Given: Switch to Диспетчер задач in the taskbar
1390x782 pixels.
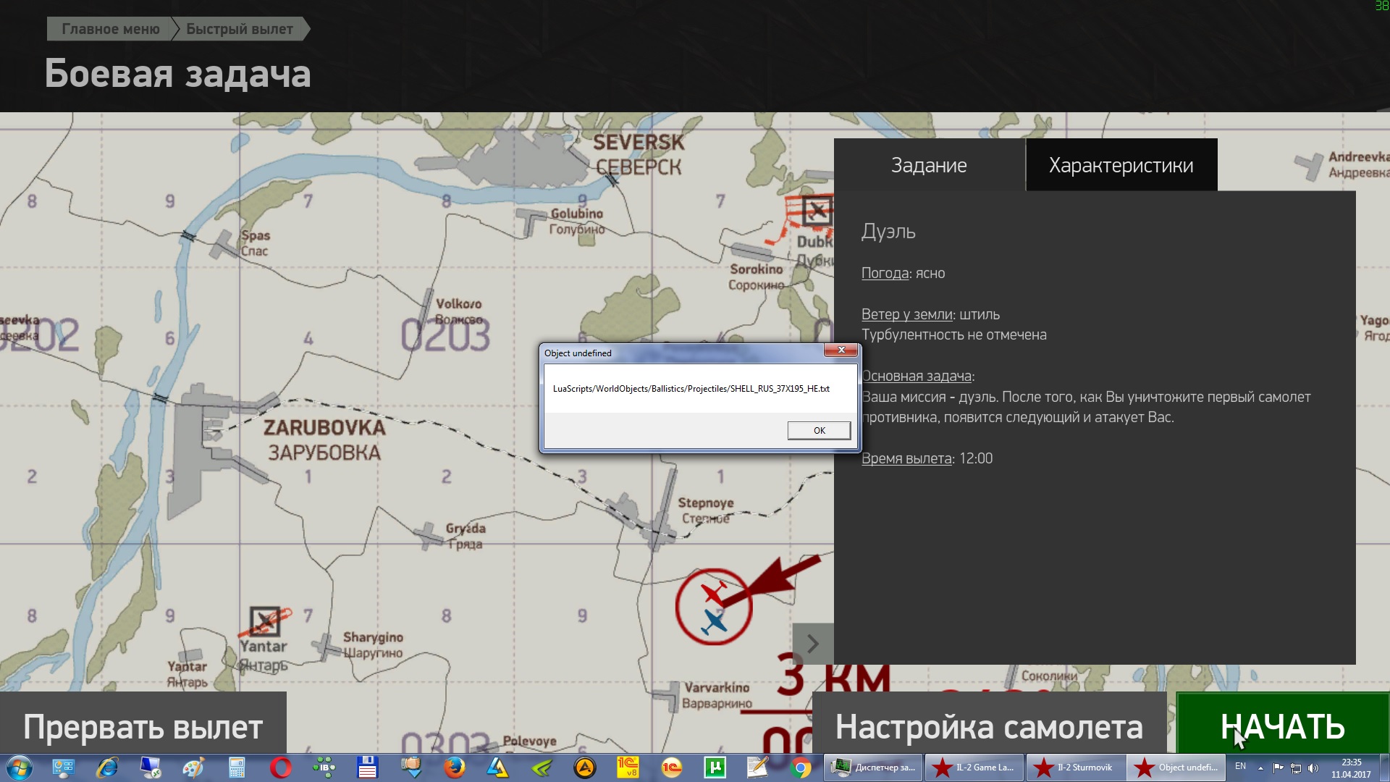Looking at the screenshot, I should [x=873, y=768].
